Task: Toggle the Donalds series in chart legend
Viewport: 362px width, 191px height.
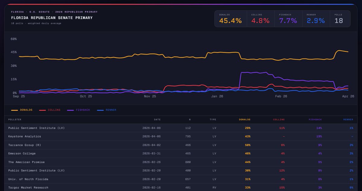Action: pos(22,110)
